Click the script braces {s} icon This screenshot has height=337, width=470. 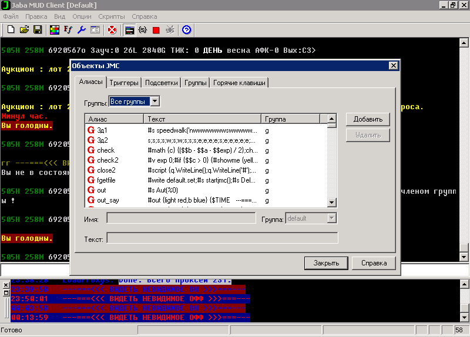(x=142, y=29)
